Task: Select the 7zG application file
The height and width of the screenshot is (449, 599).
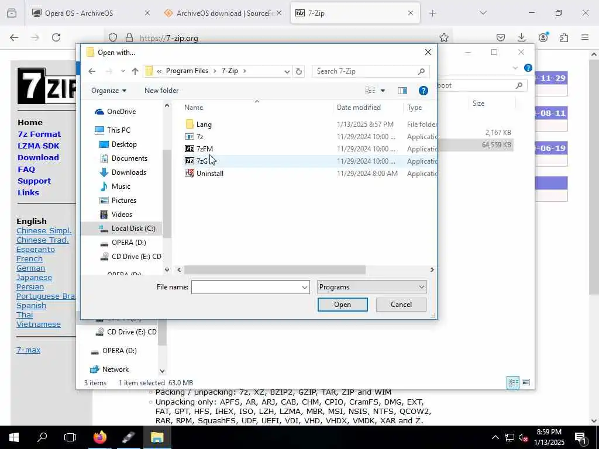Action: 197,161
